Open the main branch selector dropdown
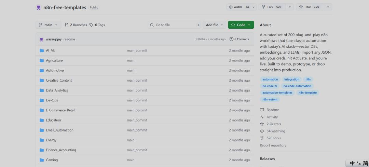Image resolution: width=369 pixels, height=167 pixels. pyautogui.click(x=48, y=25)
